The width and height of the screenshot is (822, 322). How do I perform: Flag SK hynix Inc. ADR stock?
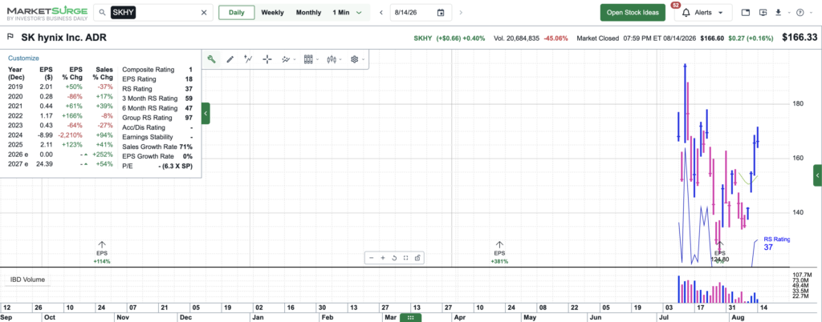(x=10, y=37)
